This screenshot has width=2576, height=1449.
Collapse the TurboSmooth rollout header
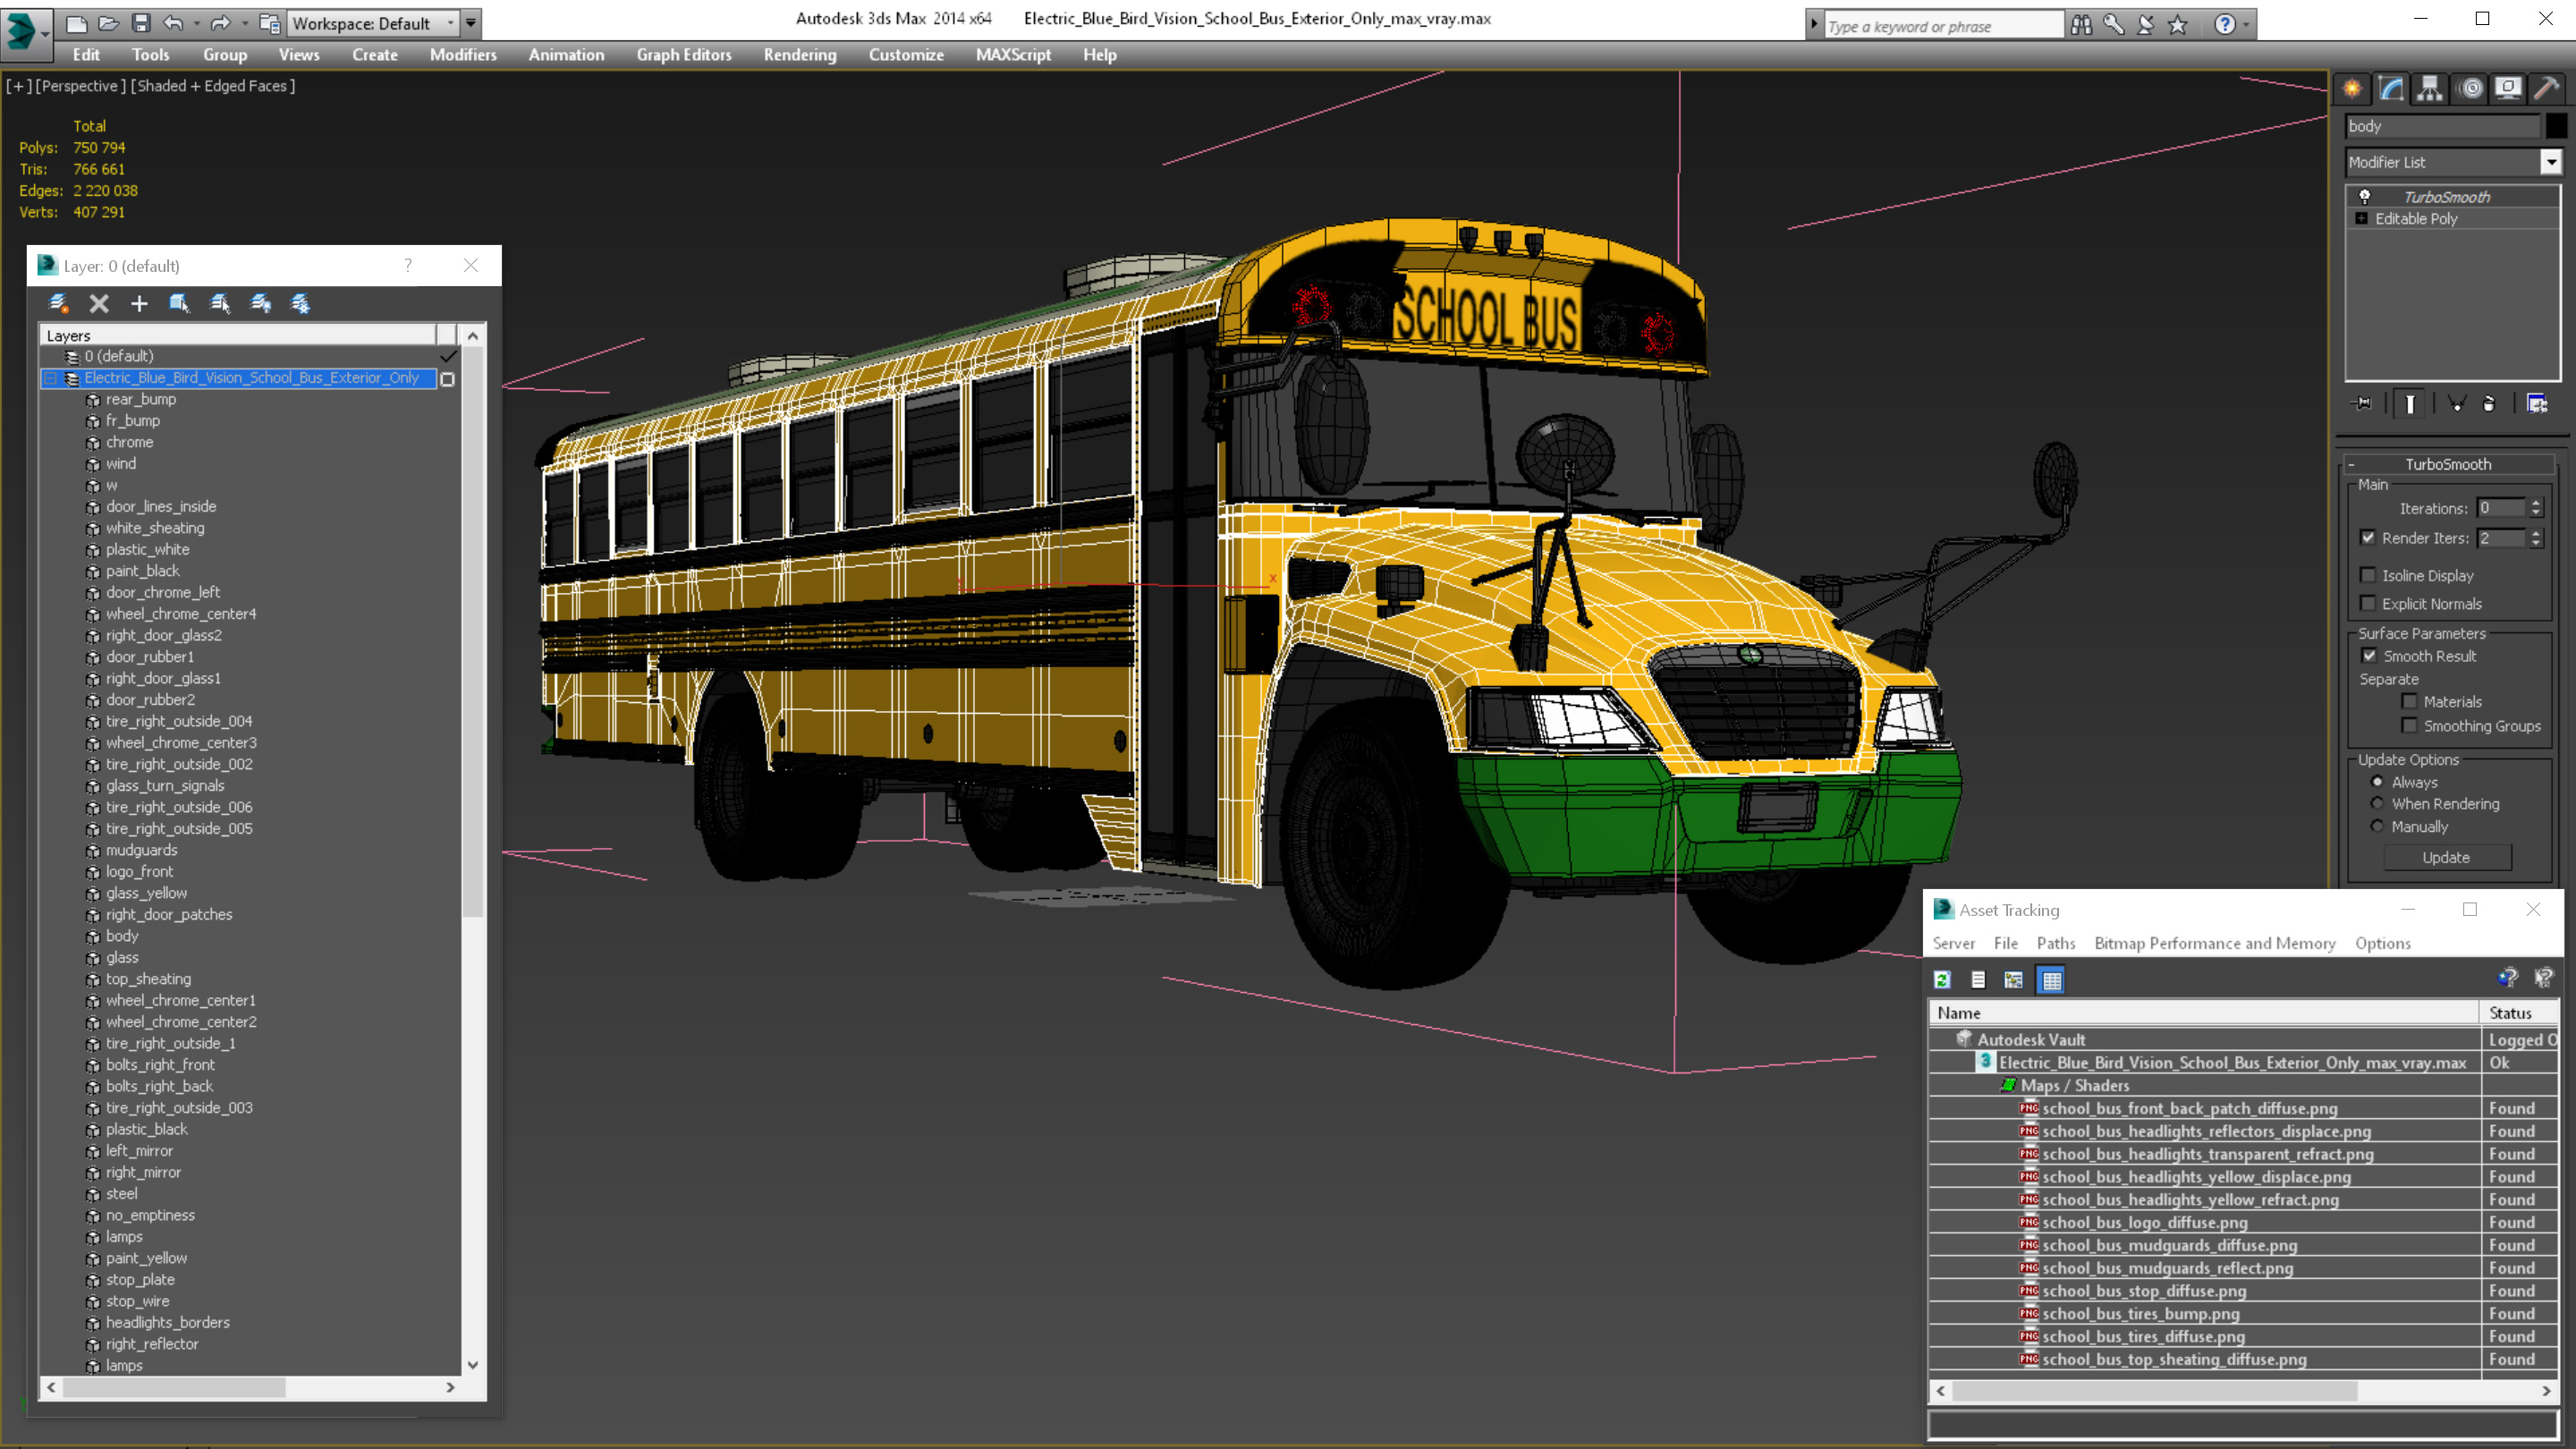tap(2449, 464)
